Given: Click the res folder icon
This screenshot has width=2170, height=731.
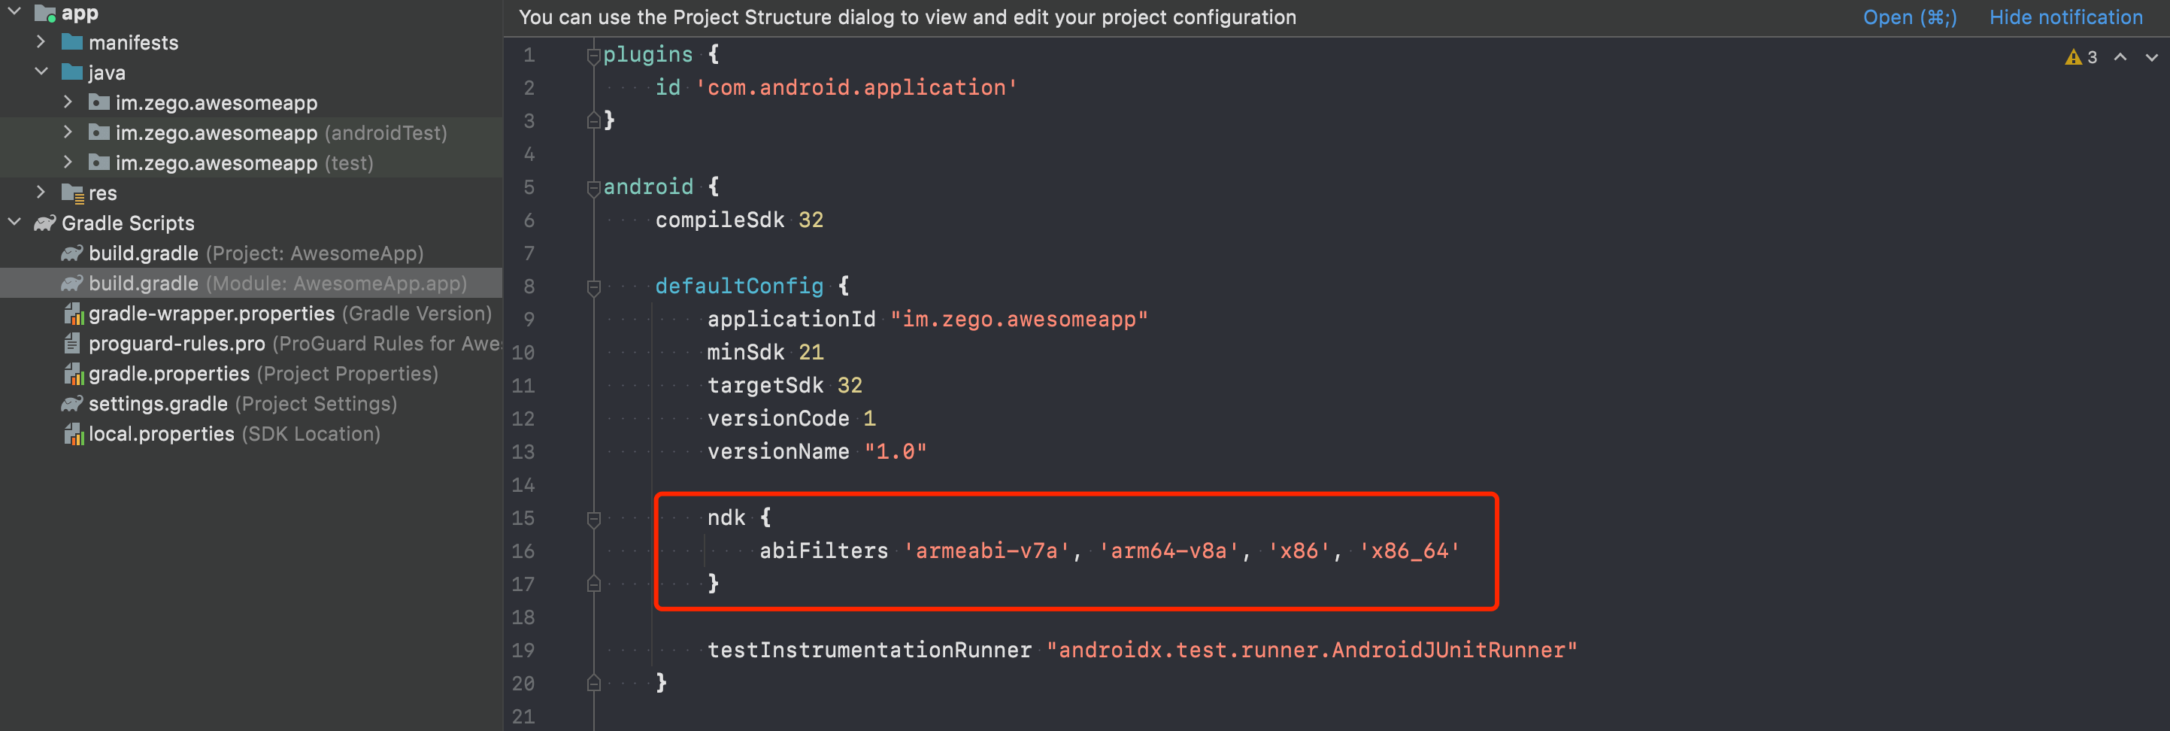Looking at the screenshot, I should pyautogui.click(x=72, y=194).
